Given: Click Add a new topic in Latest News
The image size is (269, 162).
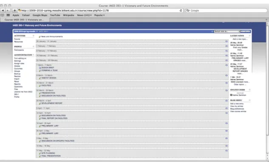Looking at the screenshot, I should pos(240,39).
